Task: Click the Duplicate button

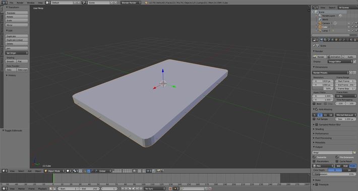Action: [x=17, y=36]
